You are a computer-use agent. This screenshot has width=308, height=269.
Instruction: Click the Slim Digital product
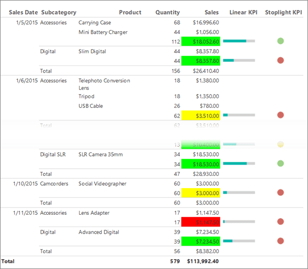tap(92, 52)
